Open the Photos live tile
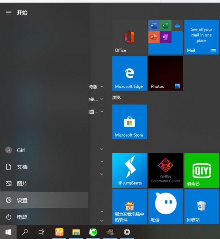The width and height of the screenshot is (220, 239). pyautogui.click(x=165, y=73)
